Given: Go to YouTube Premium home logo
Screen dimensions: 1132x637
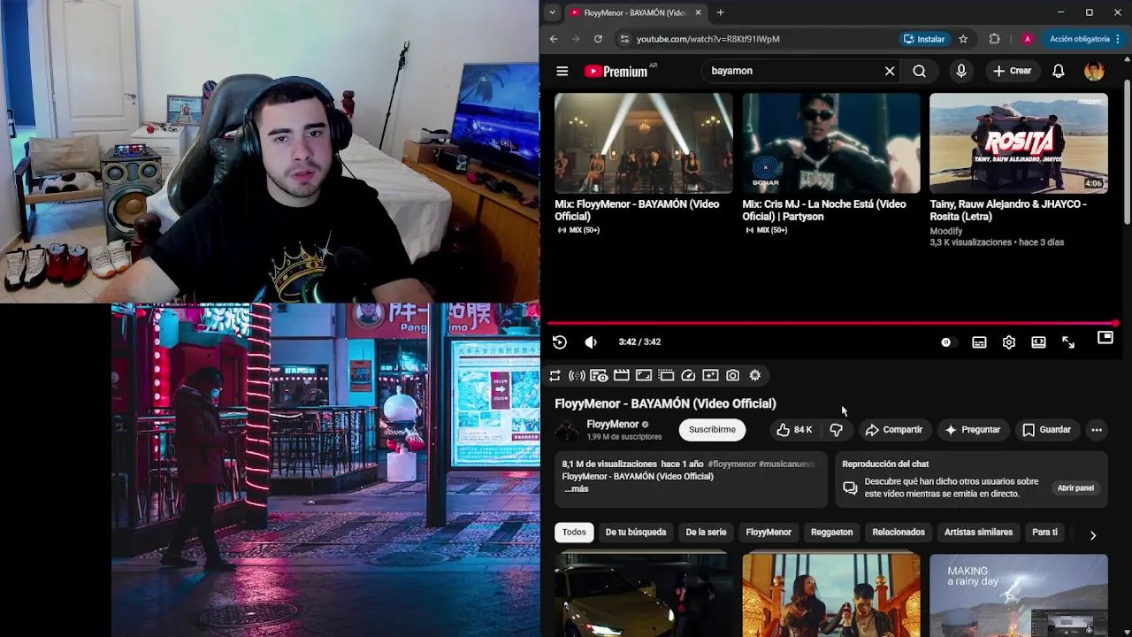Looking at the screenshot, I should 616,71.
